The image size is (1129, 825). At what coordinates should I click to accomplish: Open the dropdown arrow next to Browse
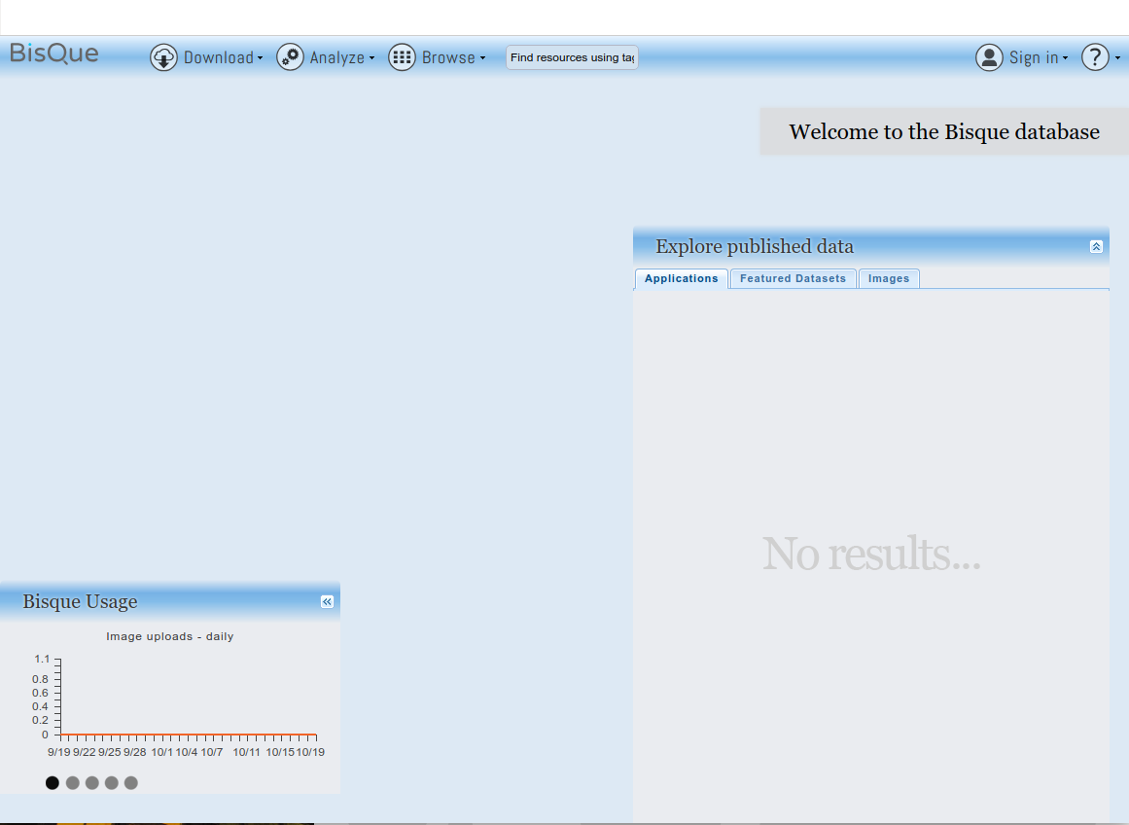pos(482,58)
